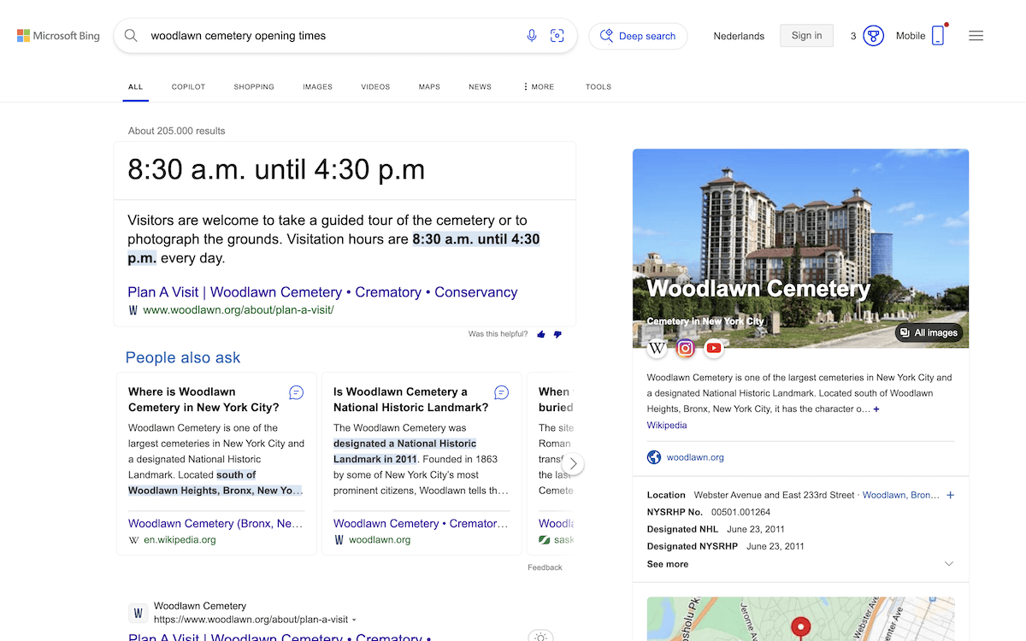Start voice search with microphone icon
This screenshot has width=1026, height=641.
coord(532,36)
